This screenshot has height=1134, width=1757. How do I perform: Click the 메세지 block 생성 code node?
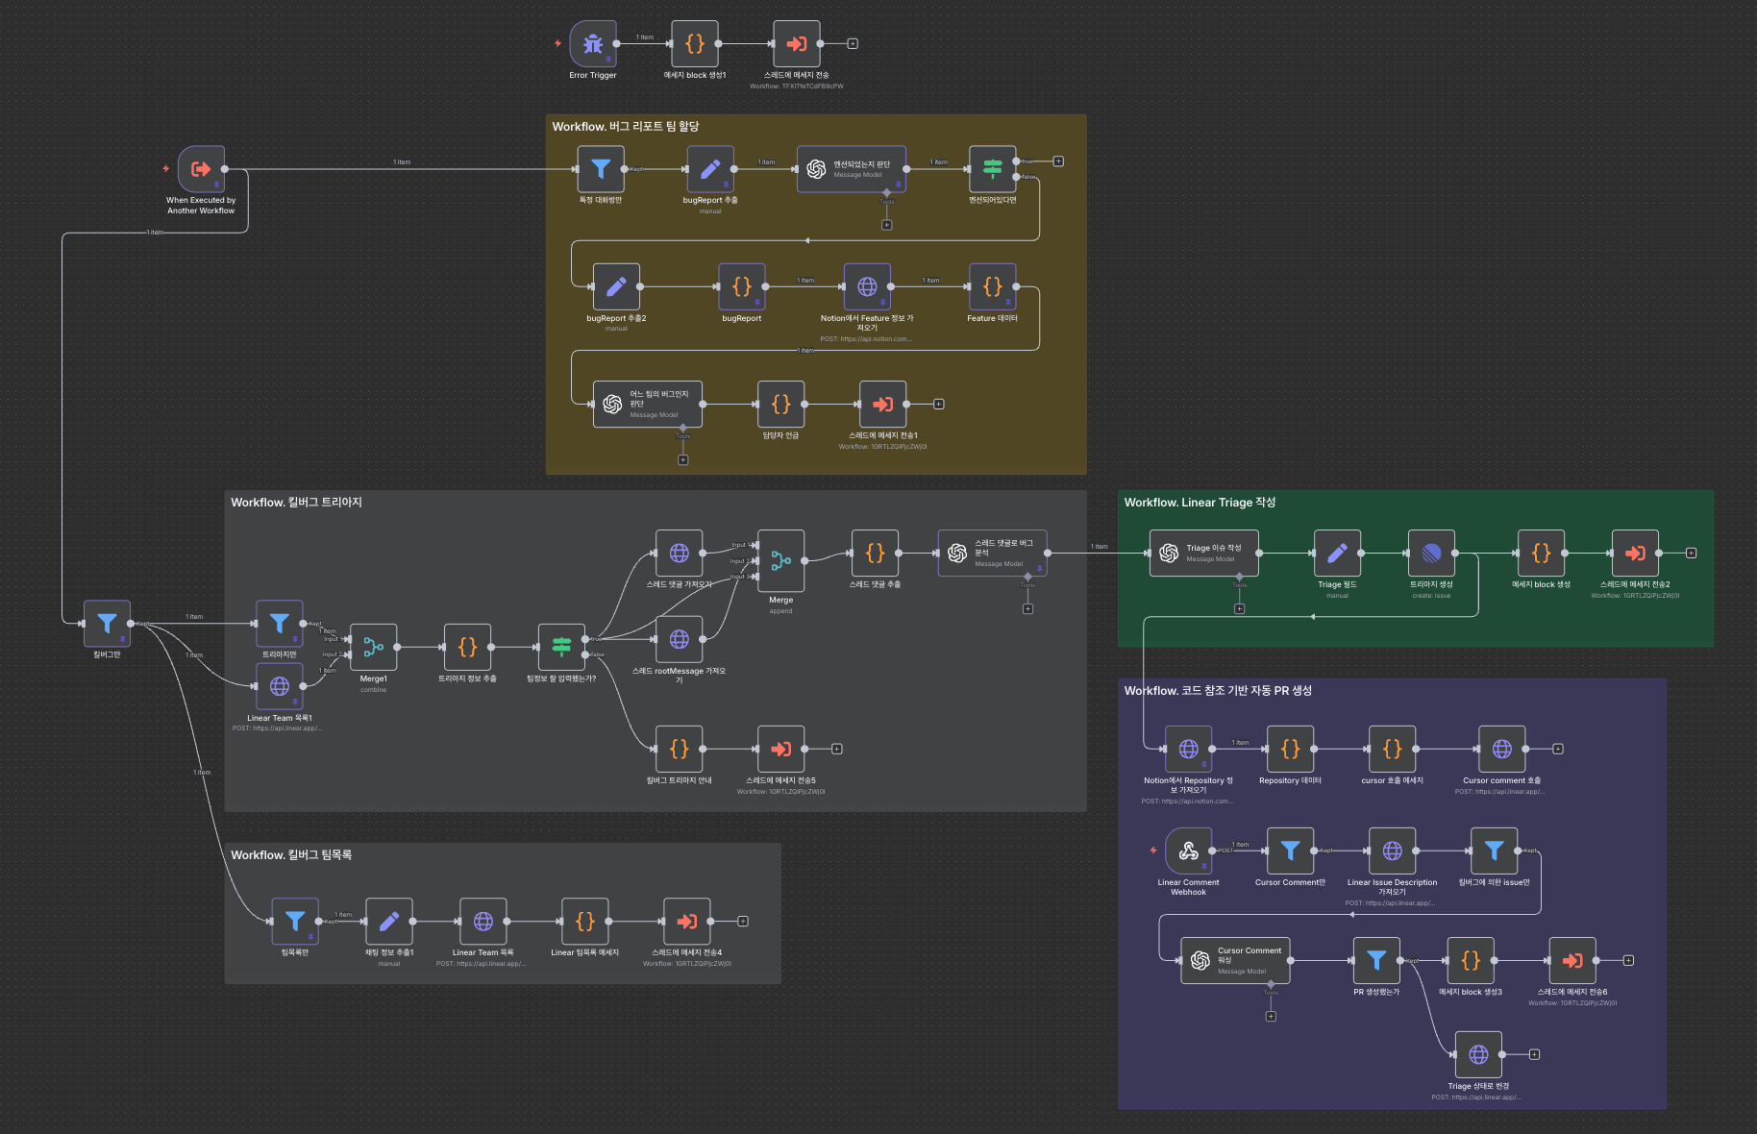pyautogui.click(x=1542, y=554)
